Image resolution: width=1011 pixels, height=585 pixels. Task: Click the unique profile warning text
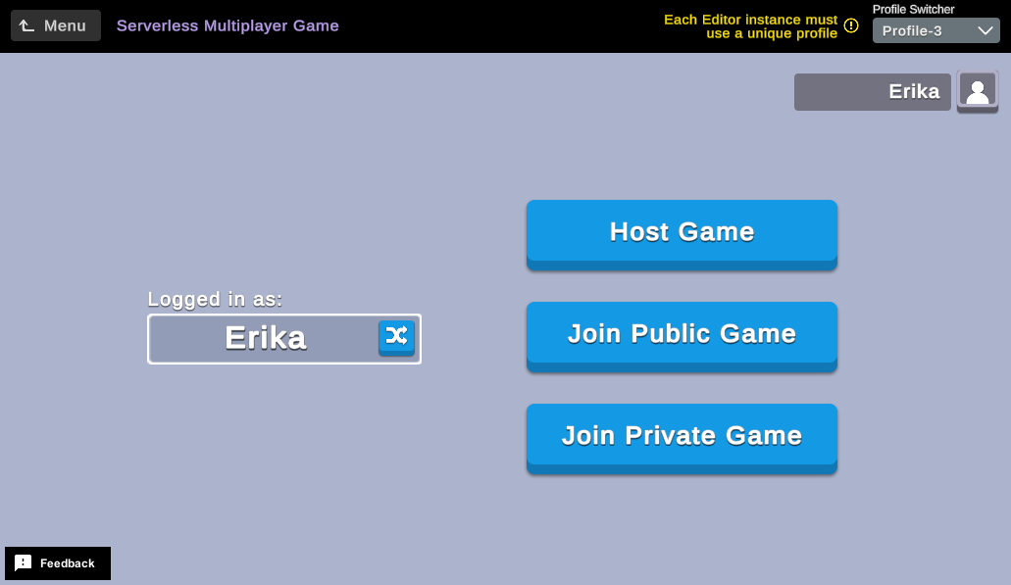(x=750, y=26)
